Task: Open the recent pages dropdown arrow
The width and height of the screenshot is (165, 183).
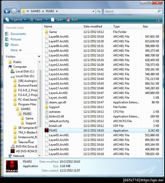Action: coord(19,12)
